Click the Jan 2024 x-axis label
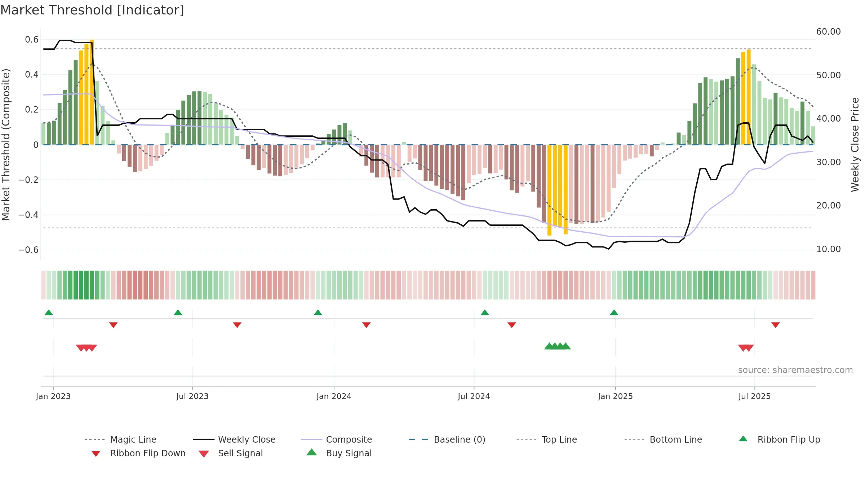 (x=334, y=396)
